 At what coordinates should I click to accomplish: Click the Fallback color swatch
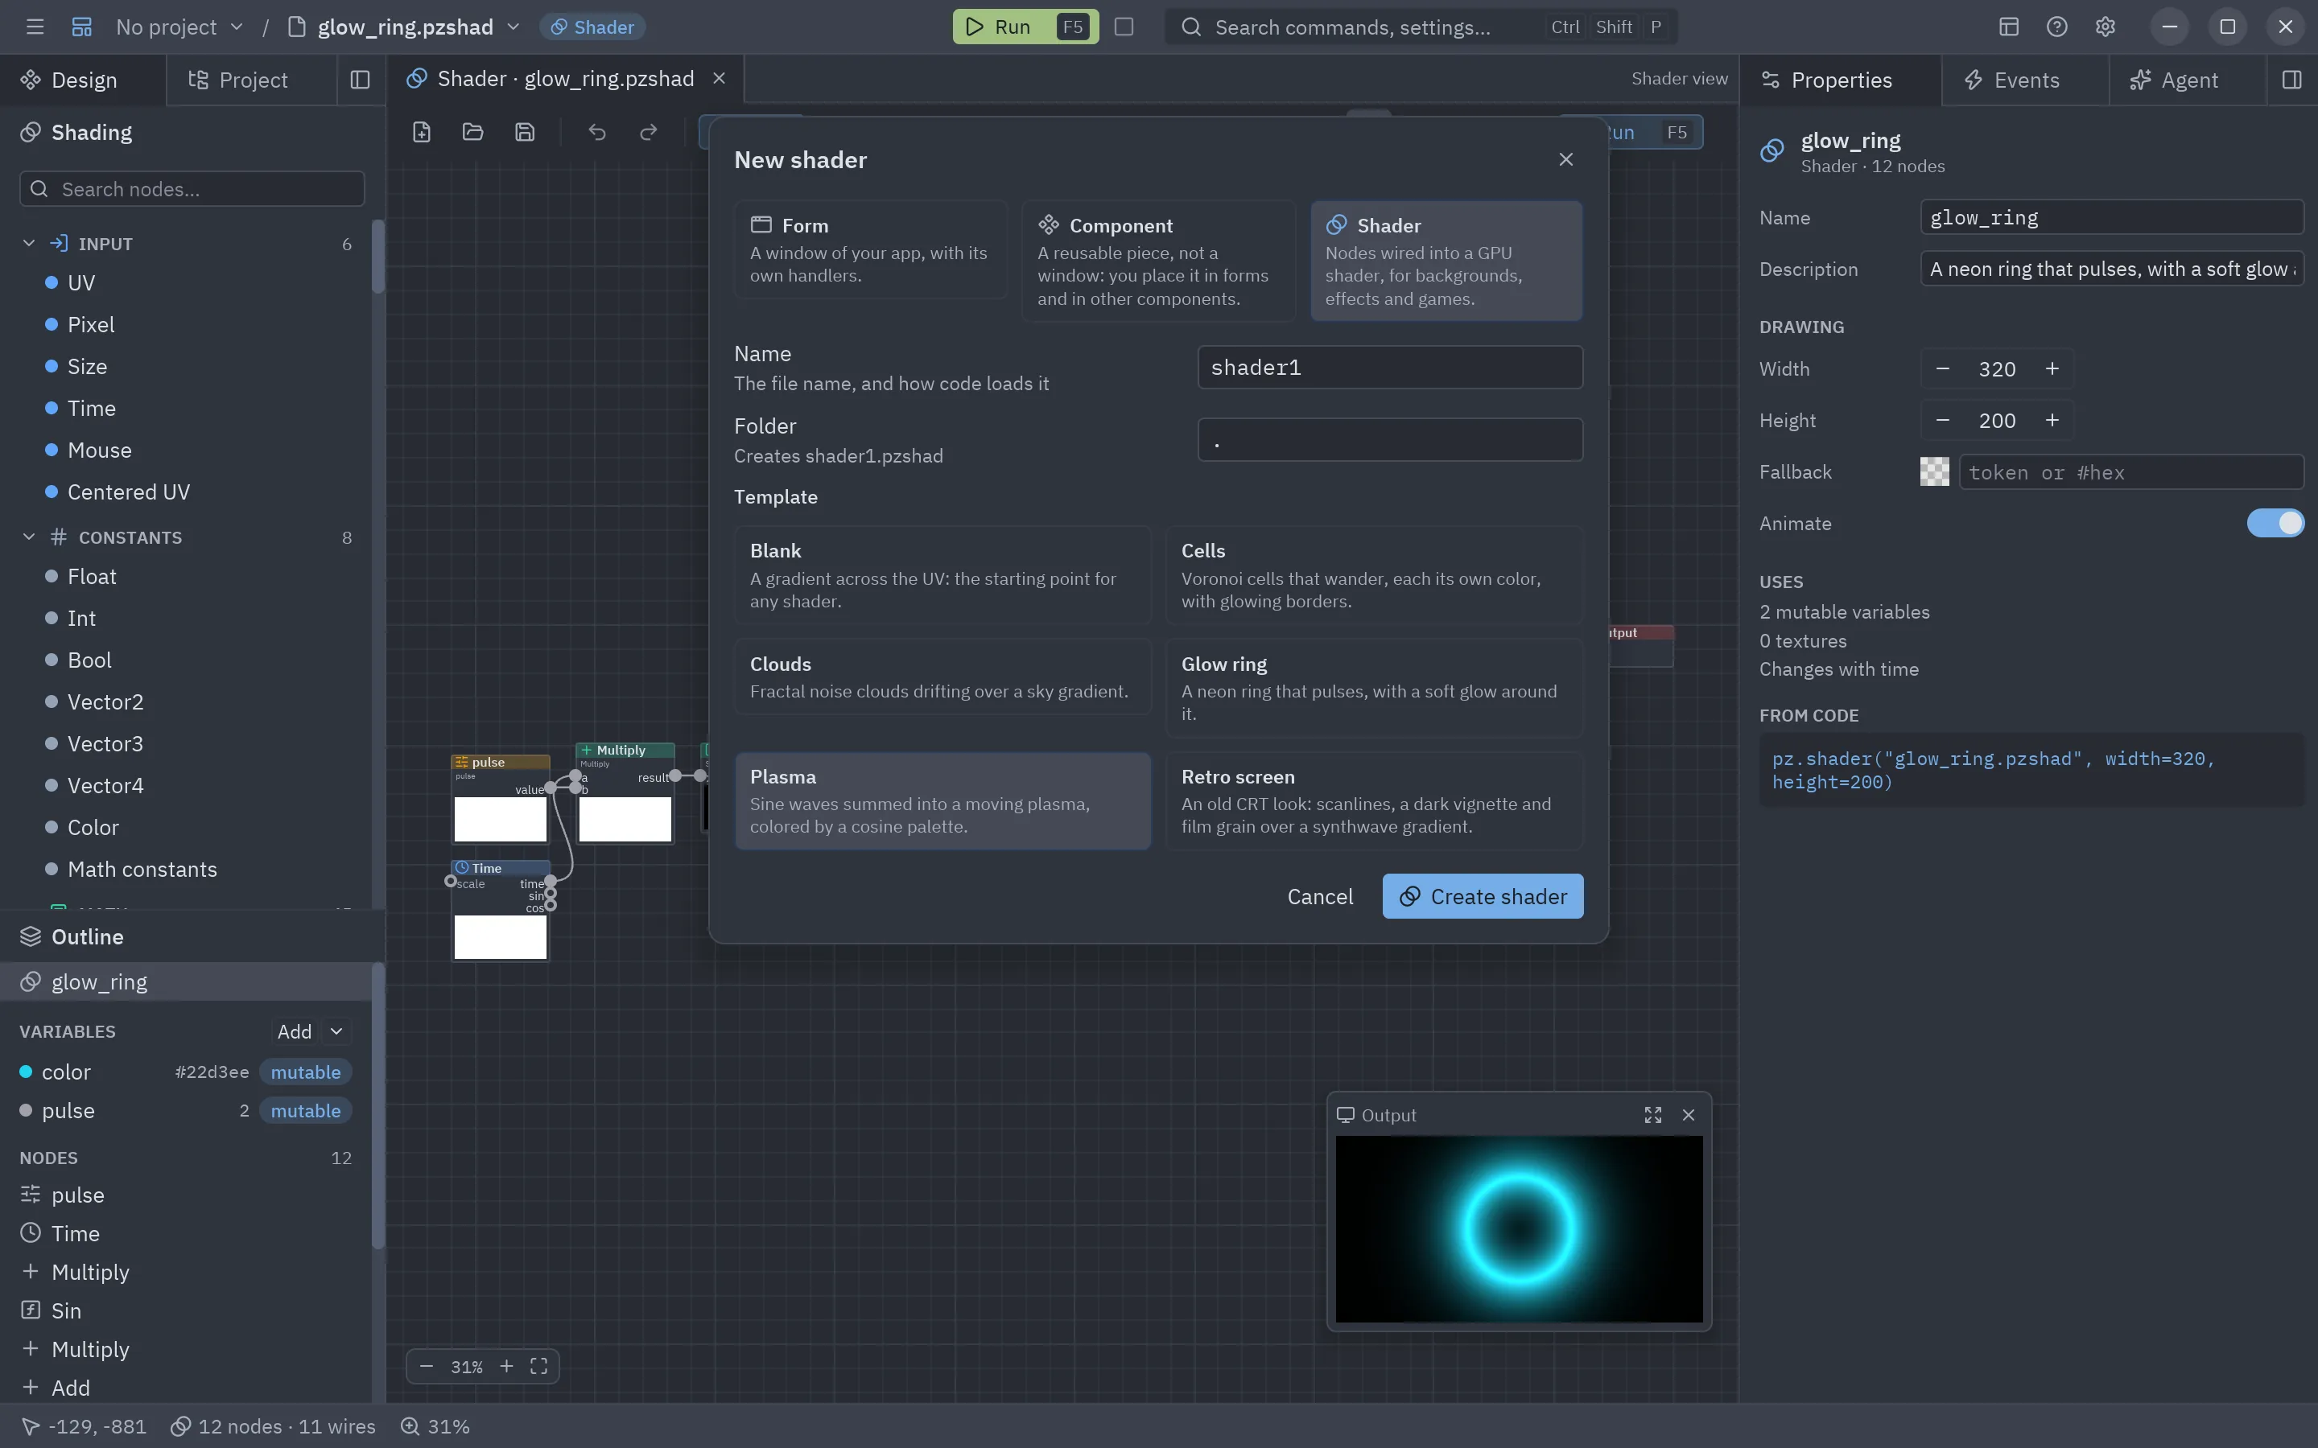pyautogui.click(x=1935, y=472)
